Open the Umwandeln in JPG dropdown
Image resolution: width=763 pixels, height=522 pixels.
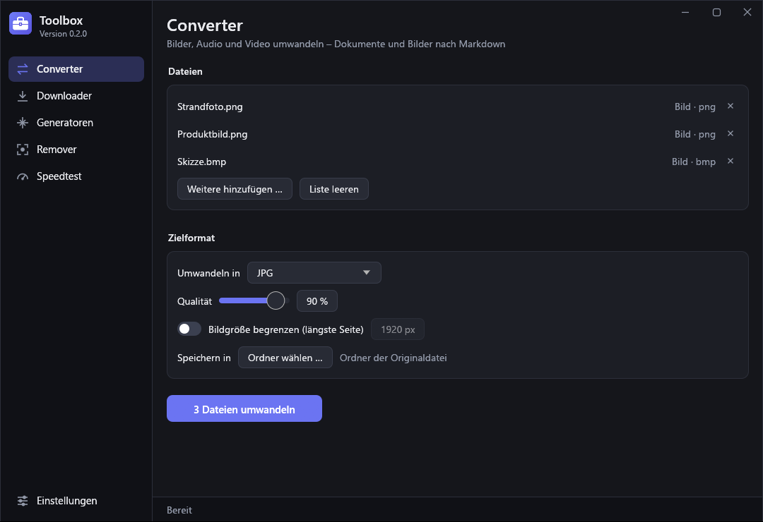pos(314,273)
